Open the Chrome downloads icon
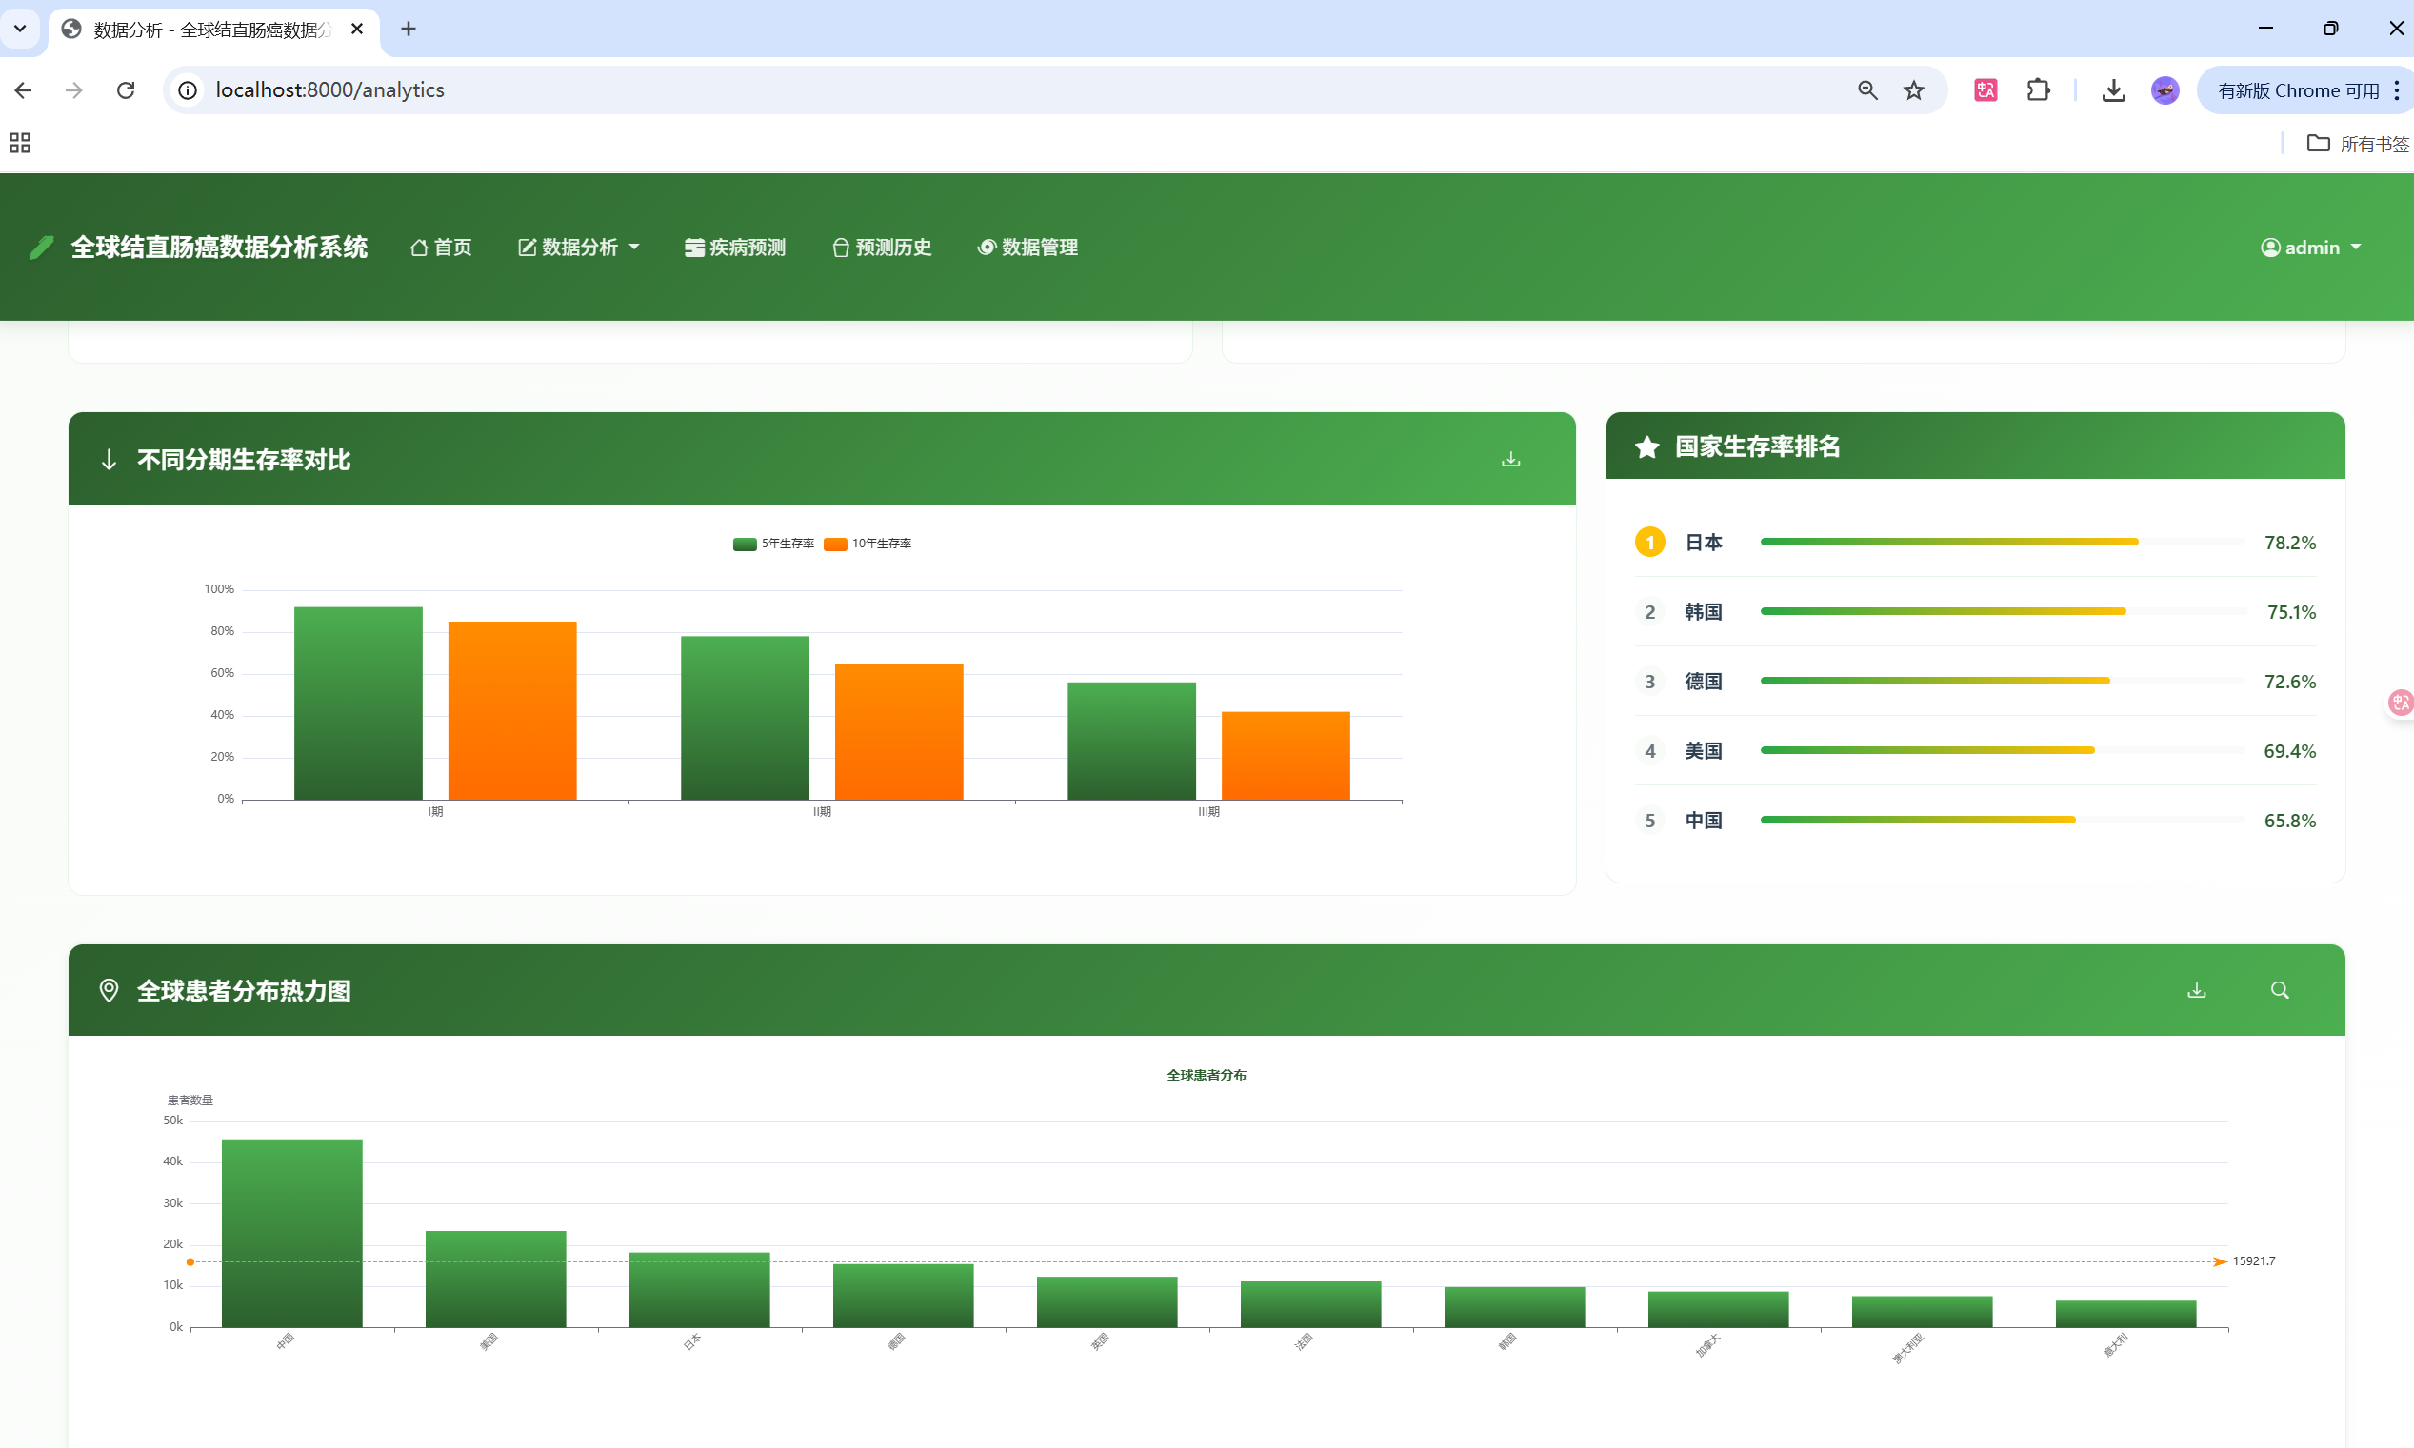The width and height of the screenshot is (2414, 1448). 2113,90
